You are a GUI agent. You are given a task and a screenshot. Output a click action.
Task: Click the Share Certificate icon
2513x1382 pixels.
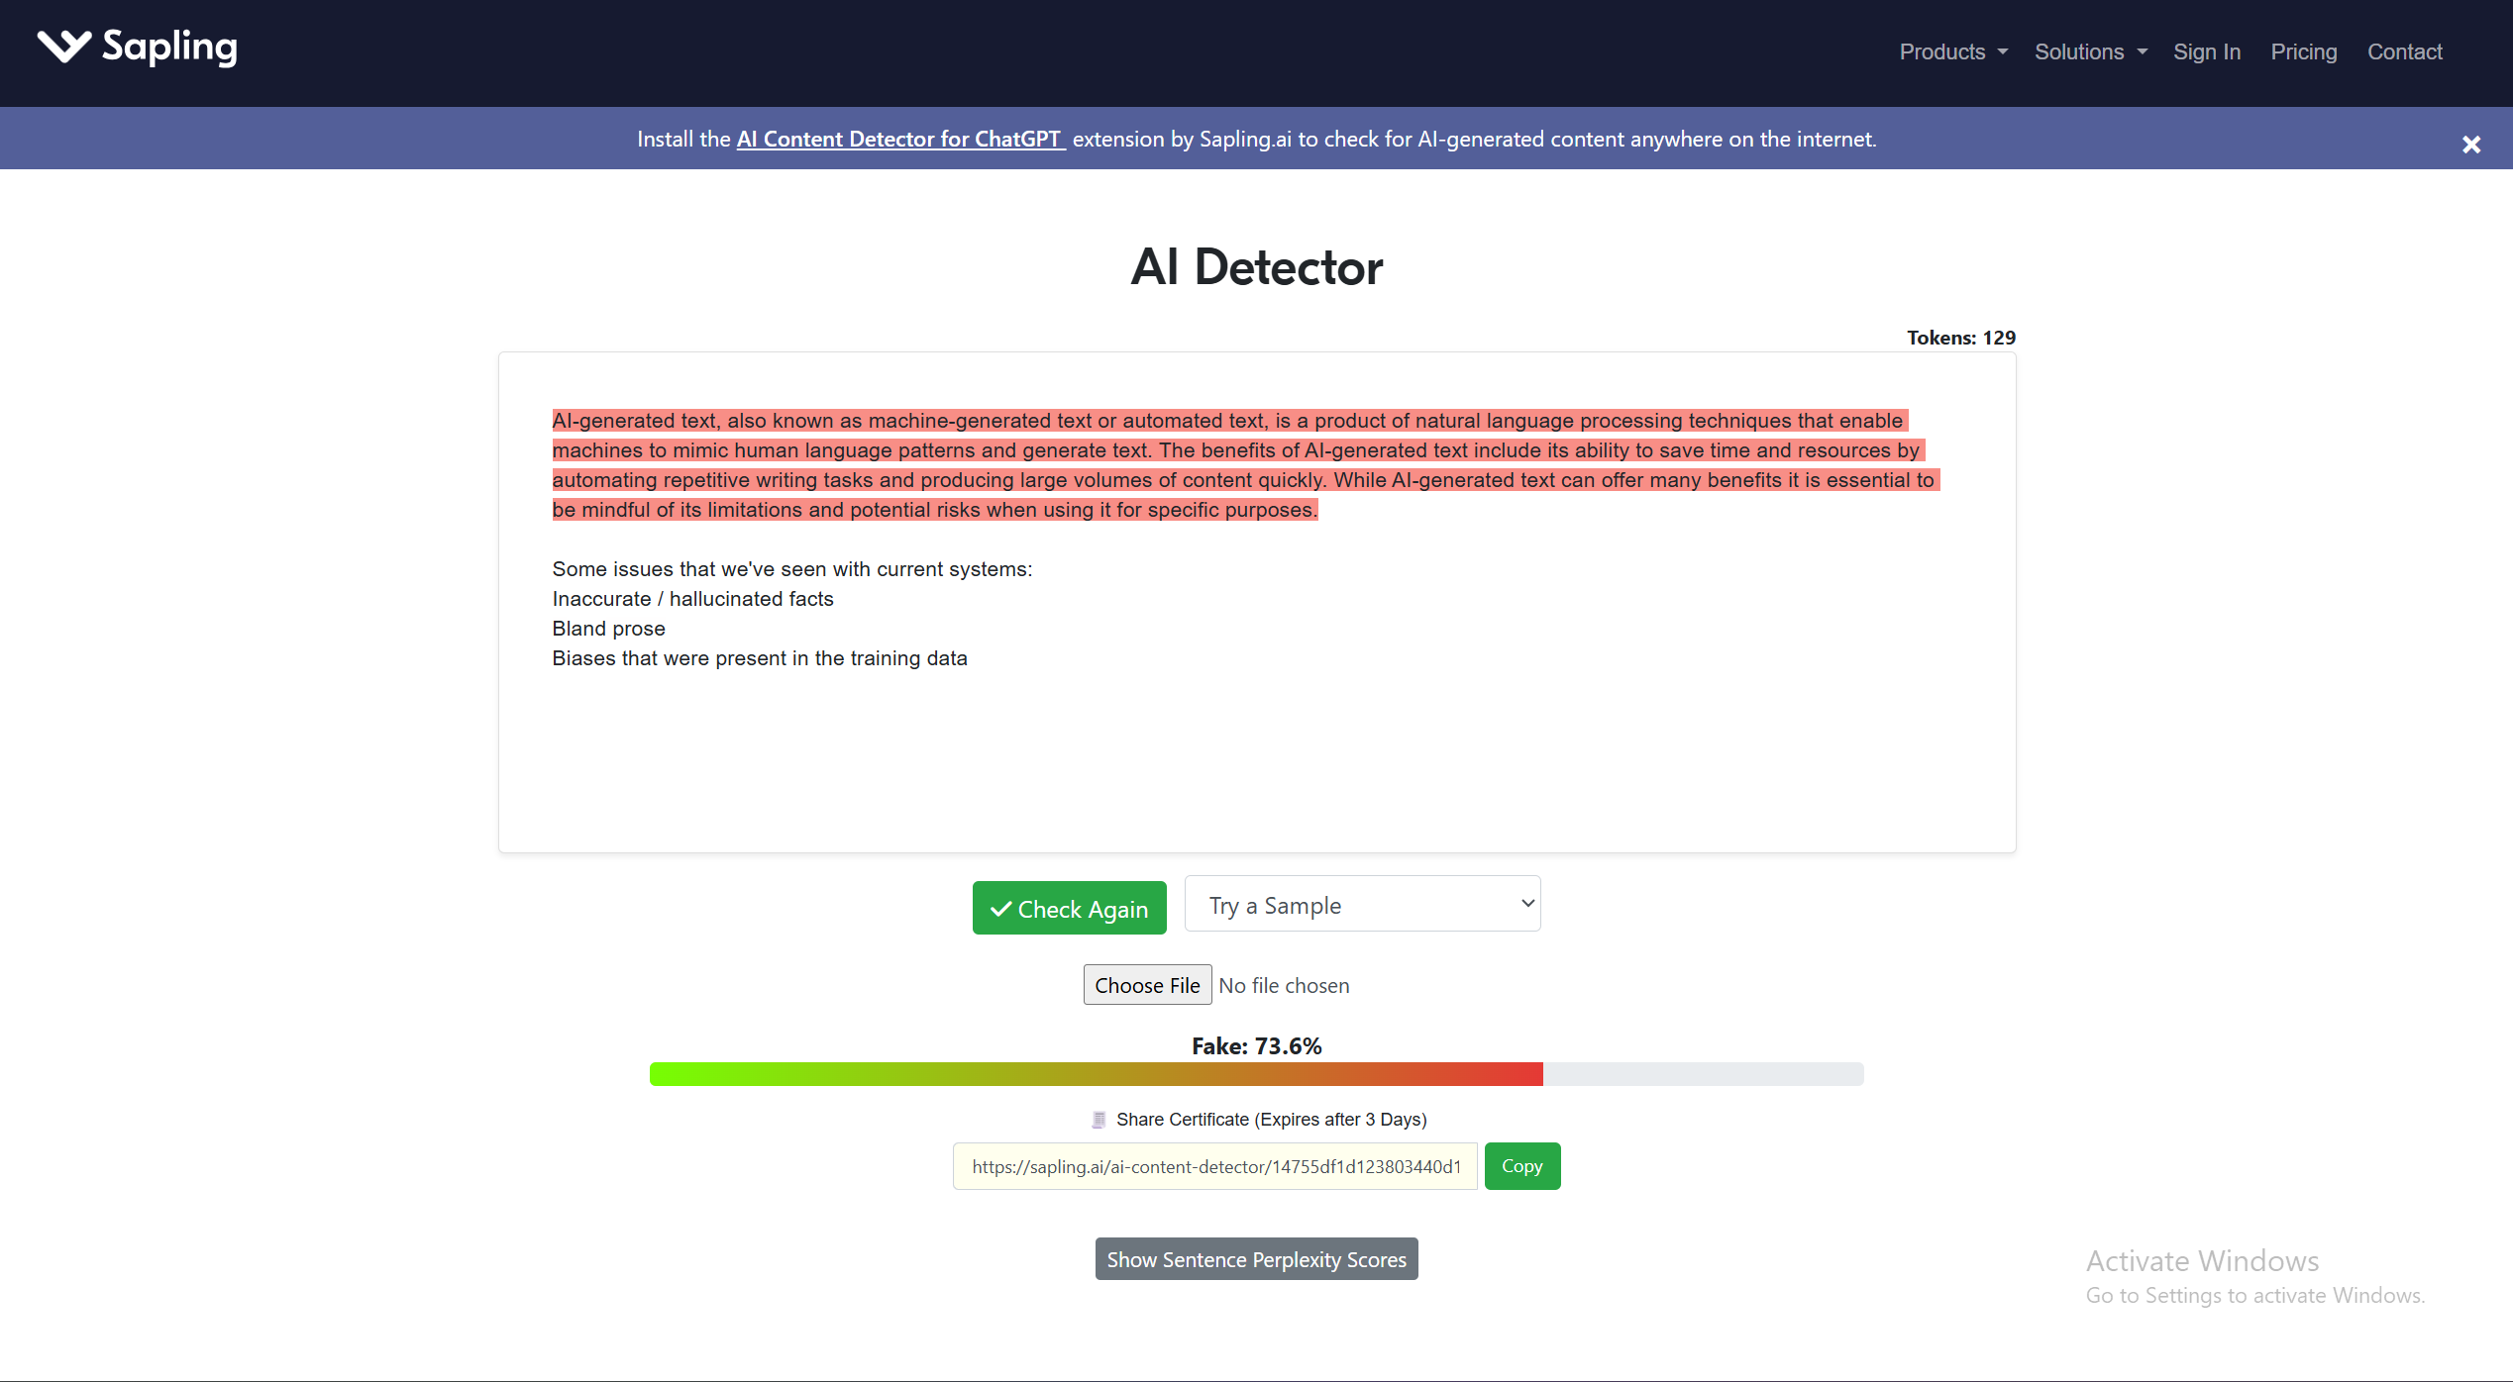(x=1099, y=1120)
